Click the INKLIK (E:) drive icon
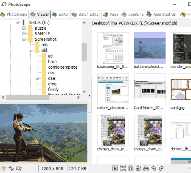 (24, 22)
